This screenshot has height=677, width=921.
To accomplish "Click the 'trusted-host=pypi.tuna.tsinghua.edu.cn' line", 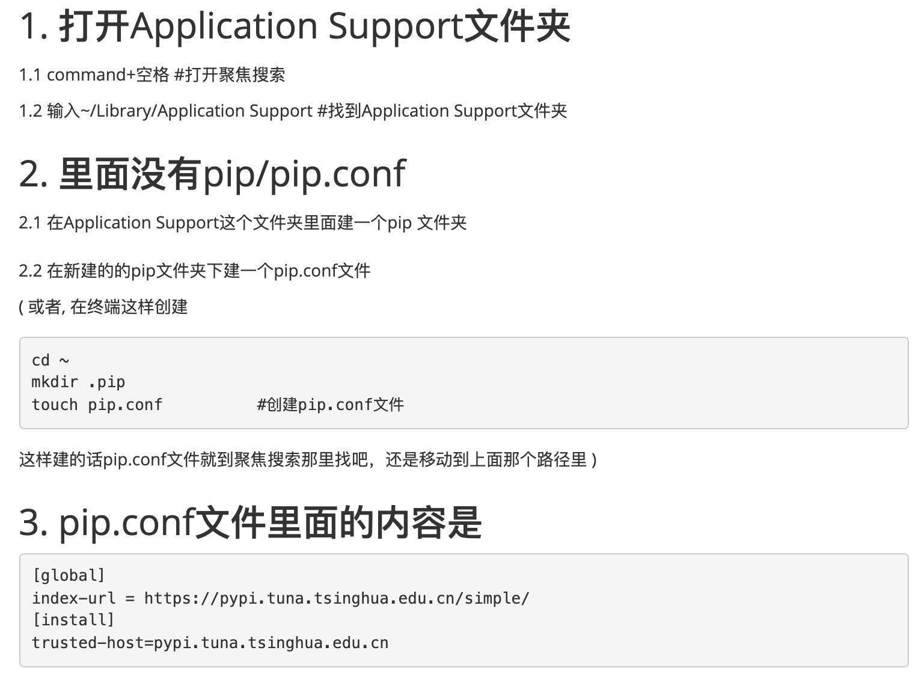I will coord(210,643).
